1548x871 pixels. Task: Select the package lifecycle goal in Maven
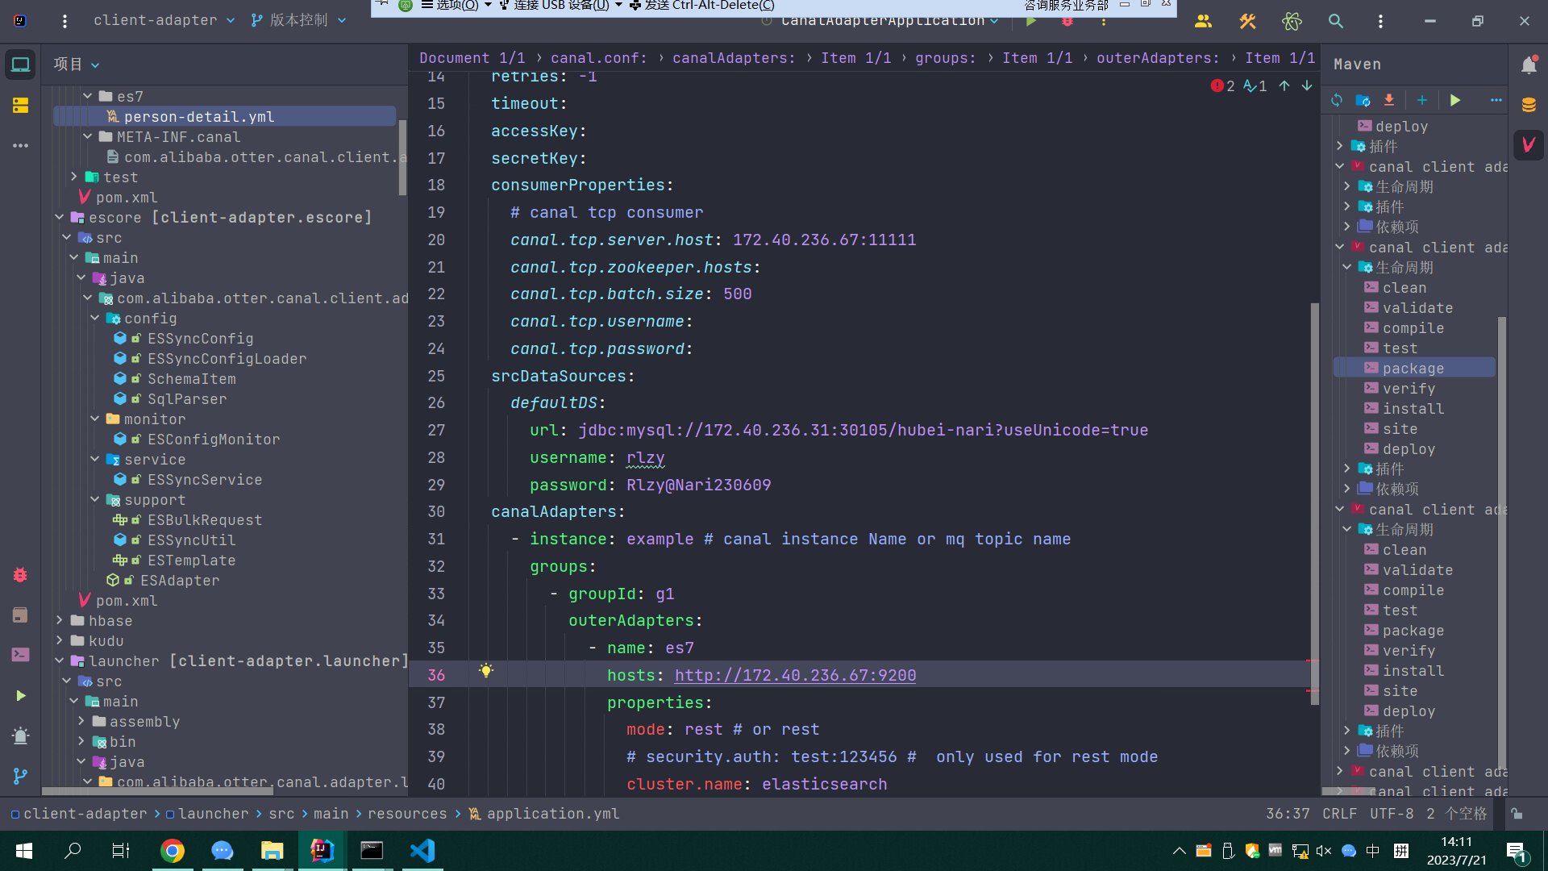1413,368
